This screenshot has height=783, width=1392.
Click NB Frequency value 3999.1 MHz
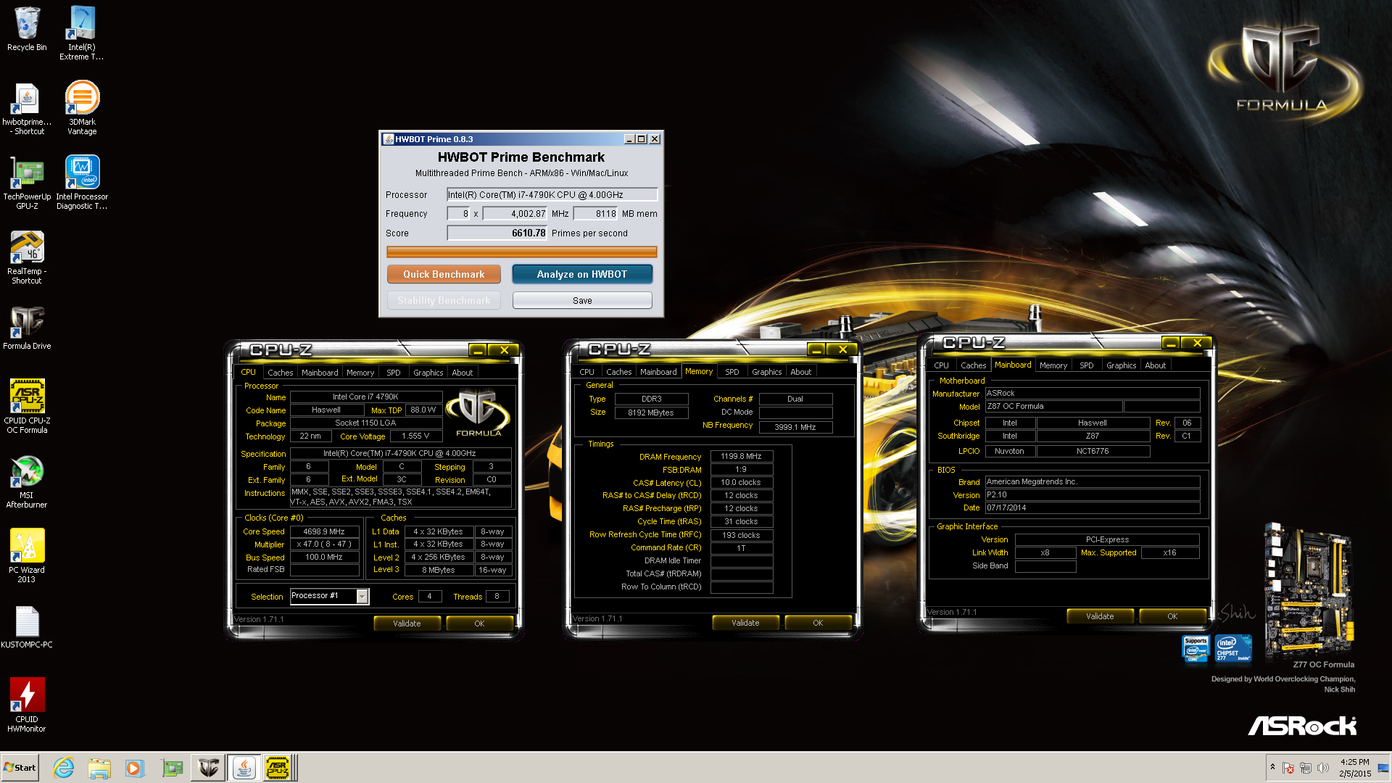(x=795, y=427)
